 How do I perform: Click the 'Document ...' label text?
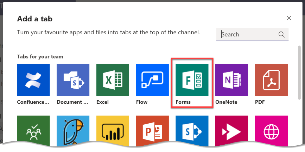72,102
